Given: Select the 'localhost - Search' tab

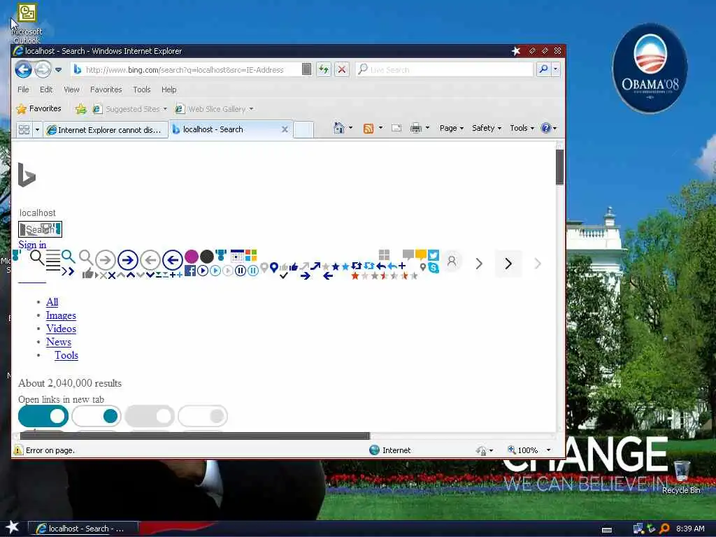Looking at the screenshot, I should (213, 129).
